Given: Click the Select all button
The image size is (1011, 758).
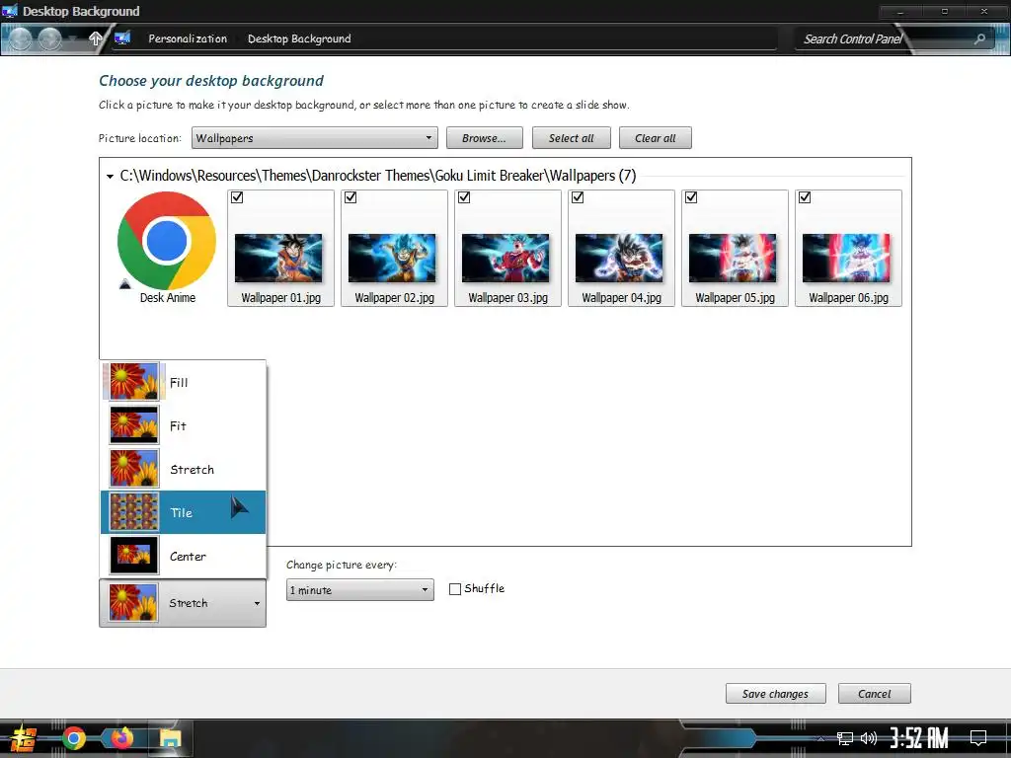Looking at the screenshot, I should click(x=572, y=138).
